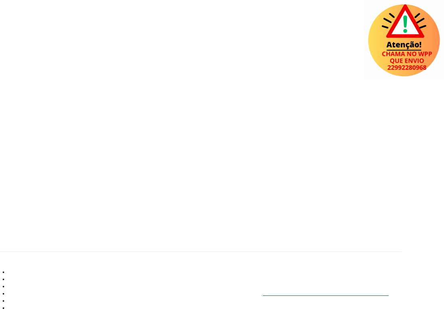Image resolution: width=444 pixels, height=309 pixels.
Task: Click the first bullet point in list
Action: (4, 272)
